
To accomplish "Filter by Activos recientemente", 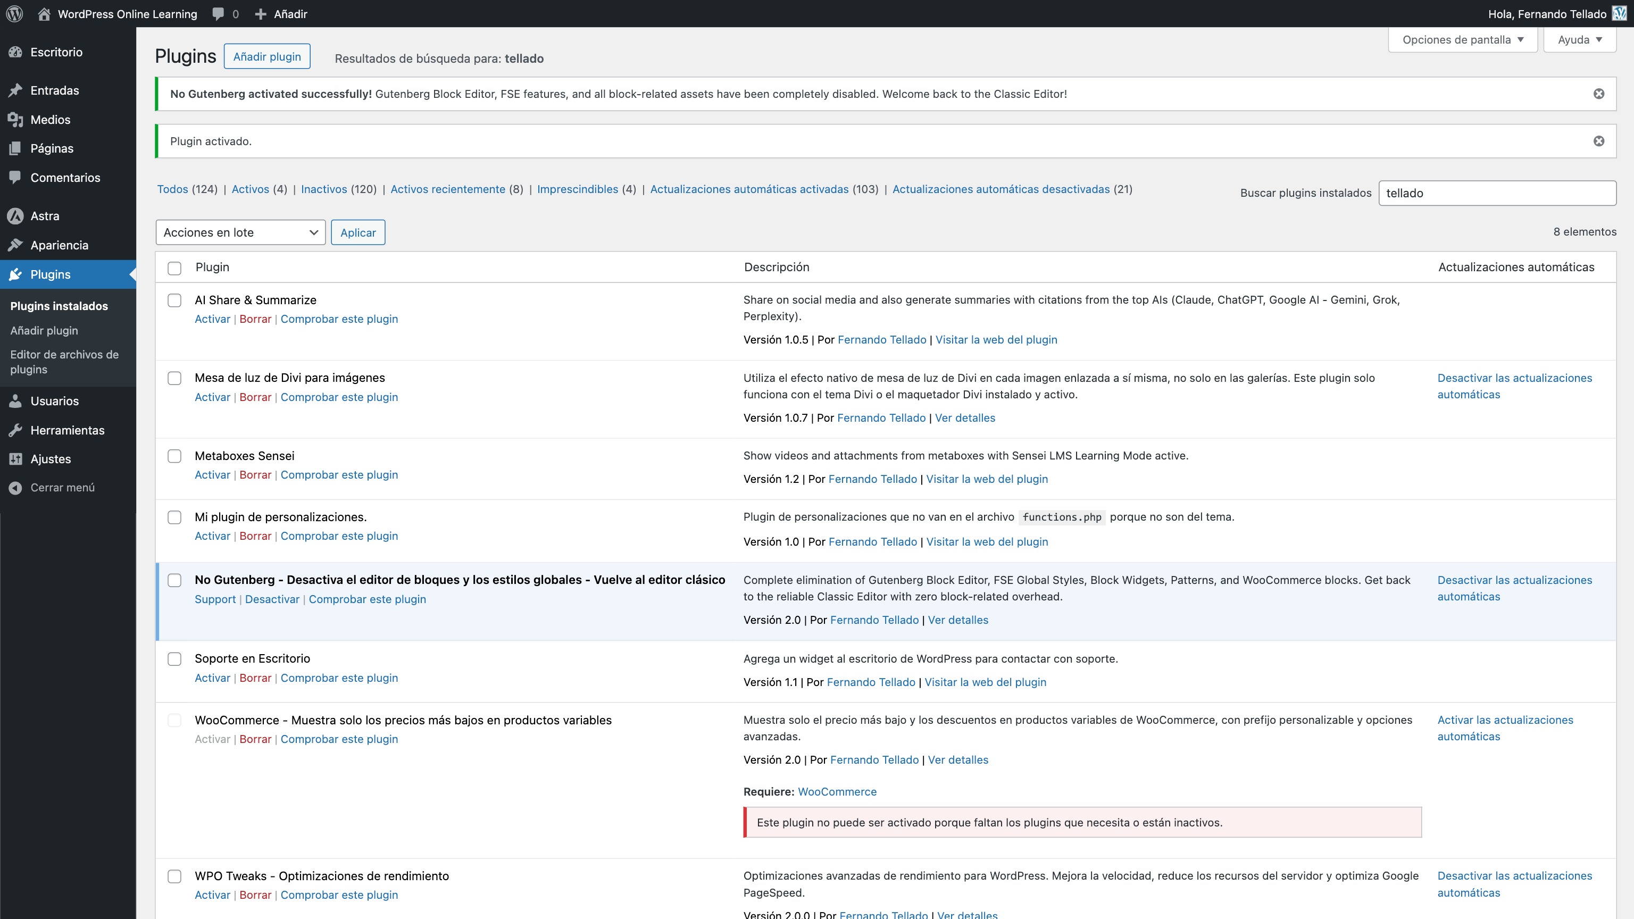I will (x=448, y=189).
